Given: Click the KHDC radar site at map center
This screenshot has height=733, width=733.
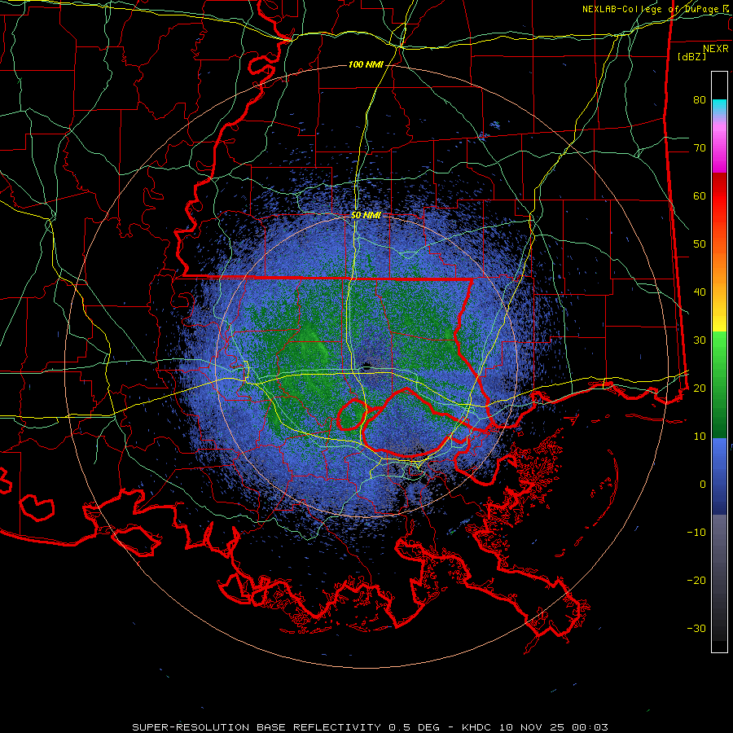Looking at the screenshot, I should [x=366, y=367].
